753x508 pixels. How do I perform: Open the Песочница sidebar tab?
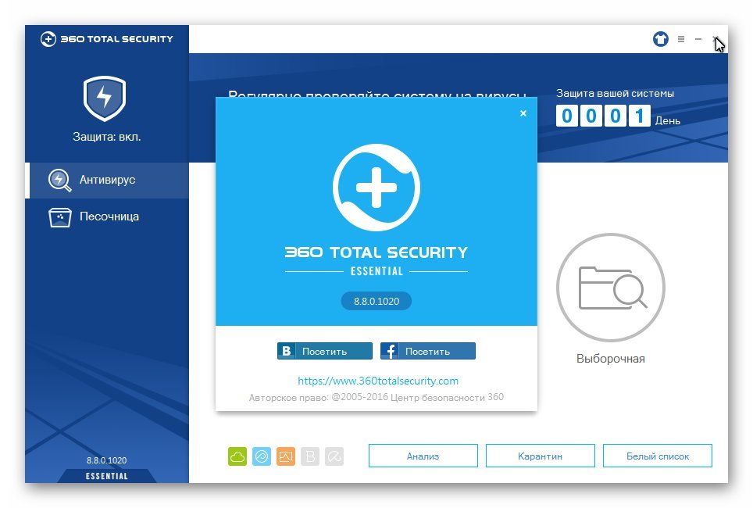(106, 216)
